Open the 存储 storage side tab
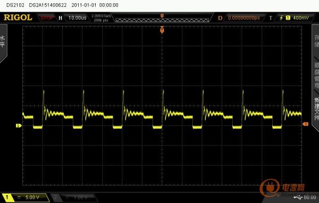Screen dimensions: 319x203 (316, 41)
